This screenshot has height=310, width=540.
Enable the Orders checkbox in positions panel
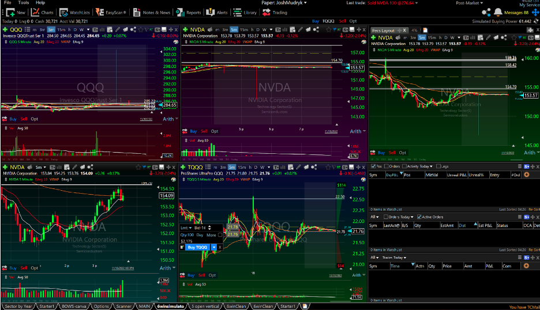(386, 166)
